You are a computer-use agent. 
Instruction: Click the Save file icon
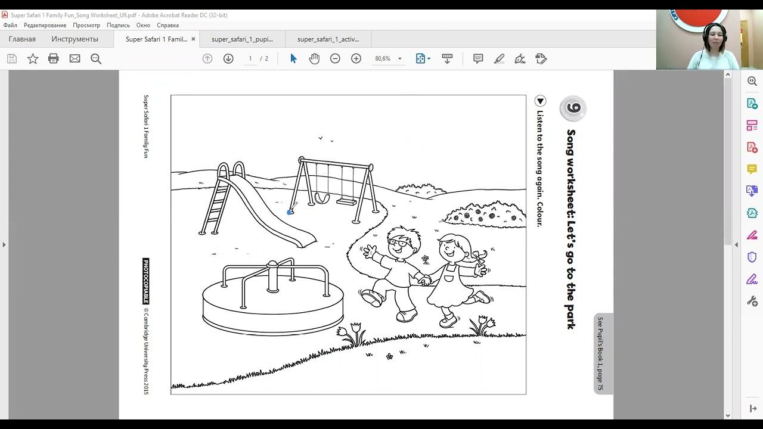(x=12, y=58)
